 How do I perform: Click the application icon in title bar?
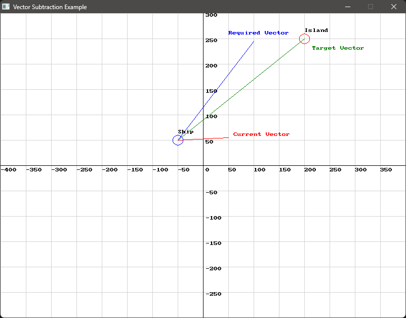point(6,7)
